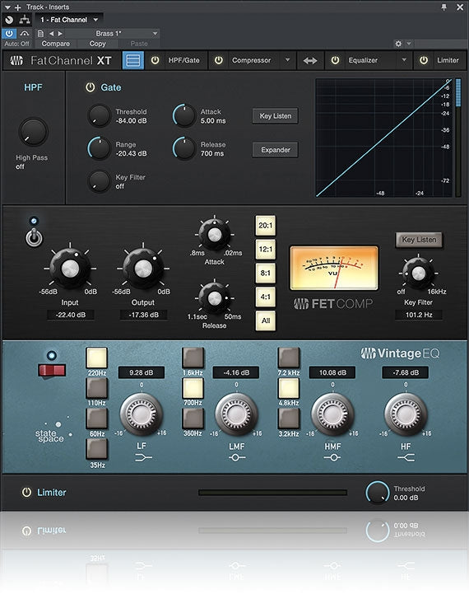
Task: Toggle HPF/Gate power button in header
Action: 155,60
